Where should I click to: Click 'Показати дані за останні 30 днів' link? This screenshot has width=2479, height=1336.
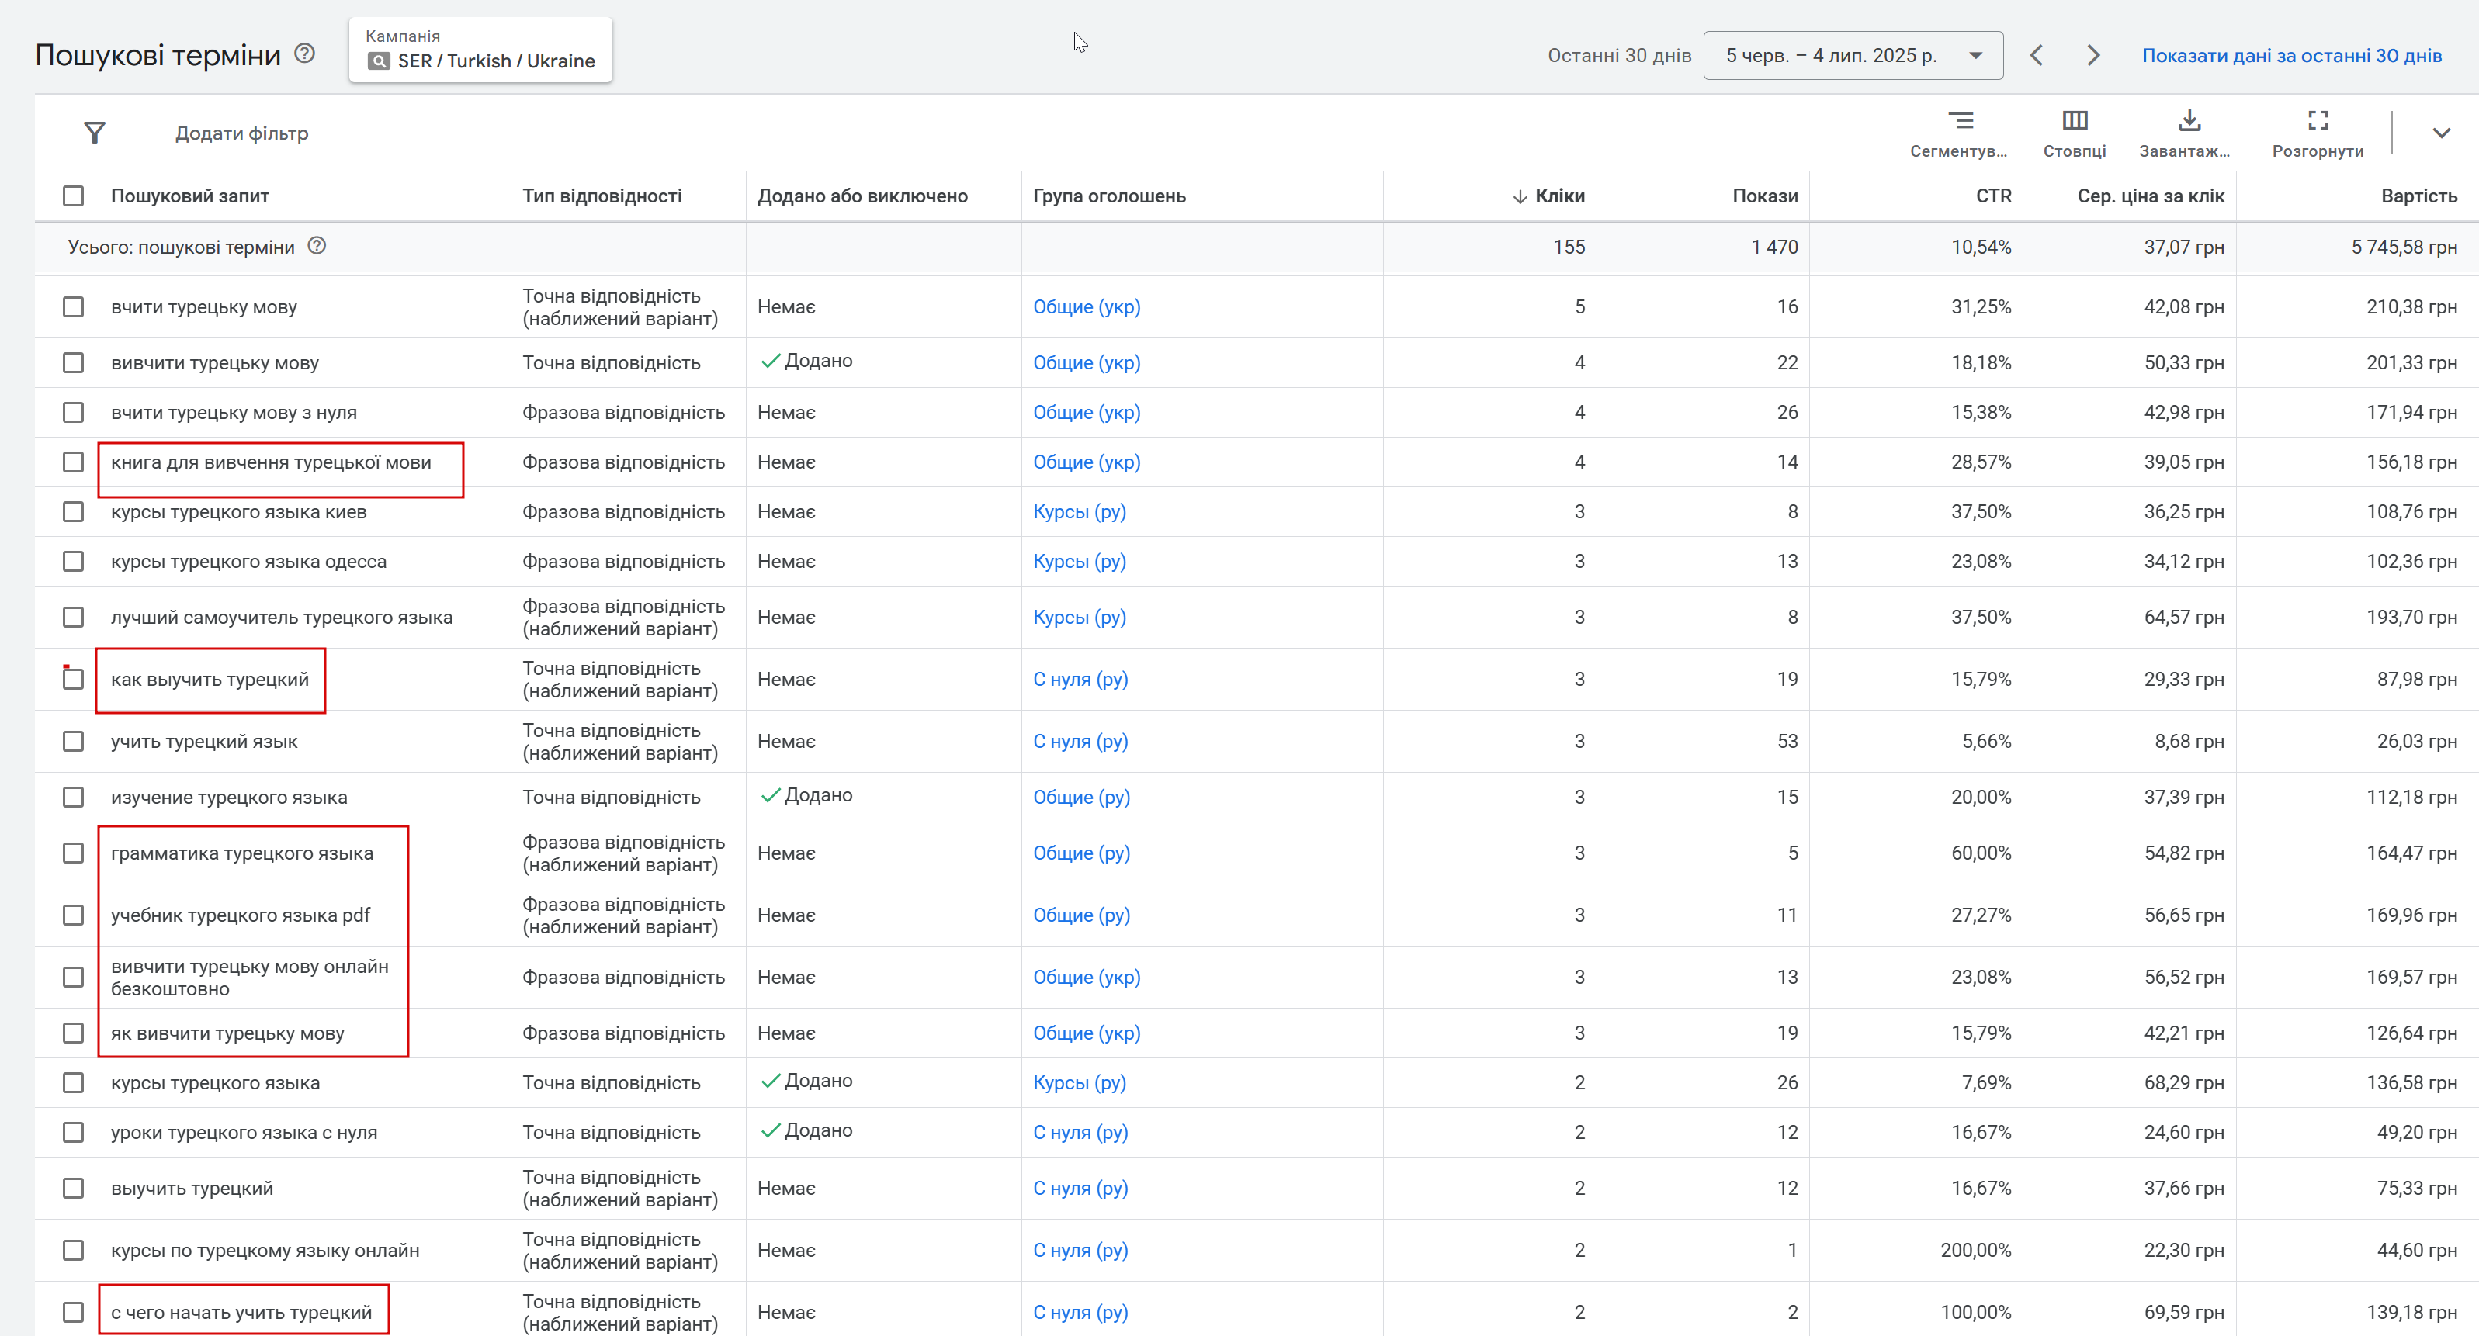tap(2291, 56)
